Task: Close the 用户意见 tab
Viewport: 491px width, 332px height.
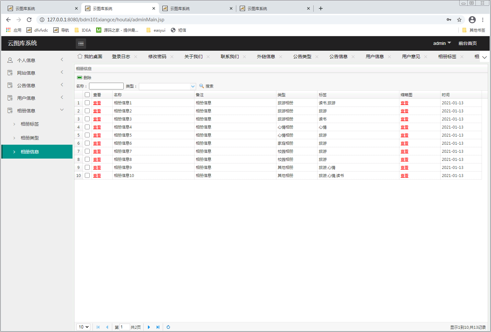Action: point(426,57)
